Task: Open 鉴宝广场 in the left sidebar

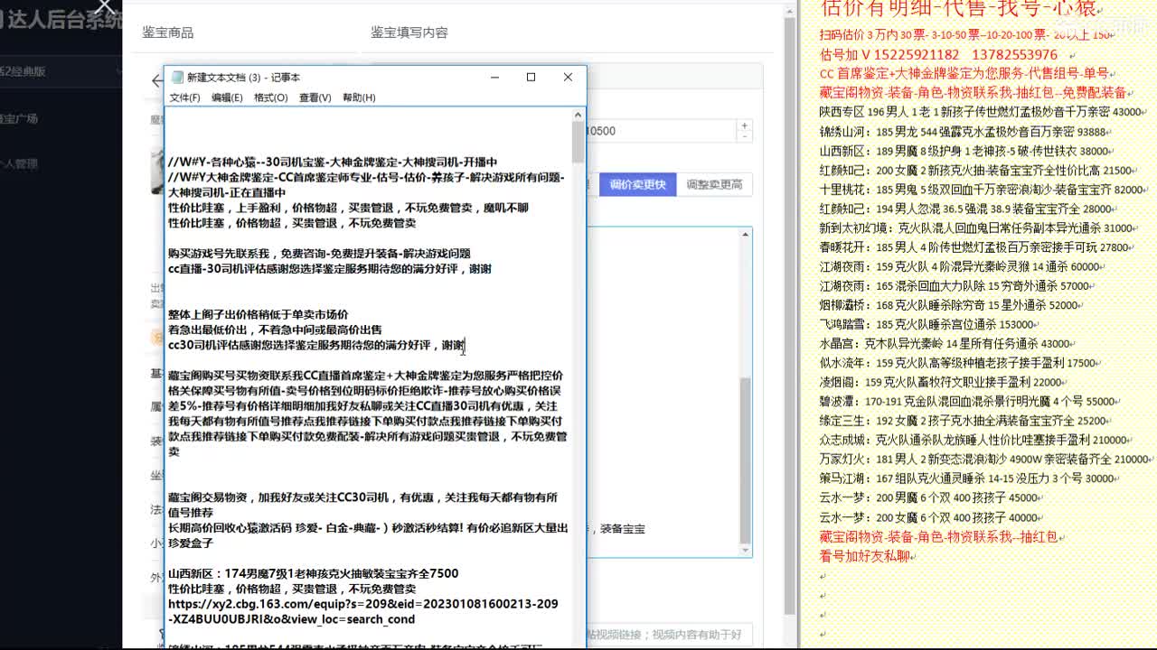Action: tap(18, 118)
